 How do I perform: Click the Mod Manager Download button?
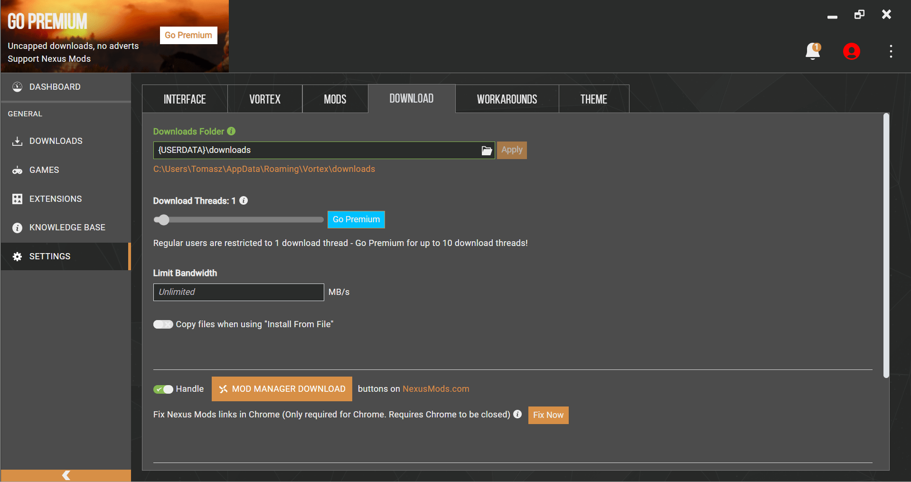tap(282, 389)
